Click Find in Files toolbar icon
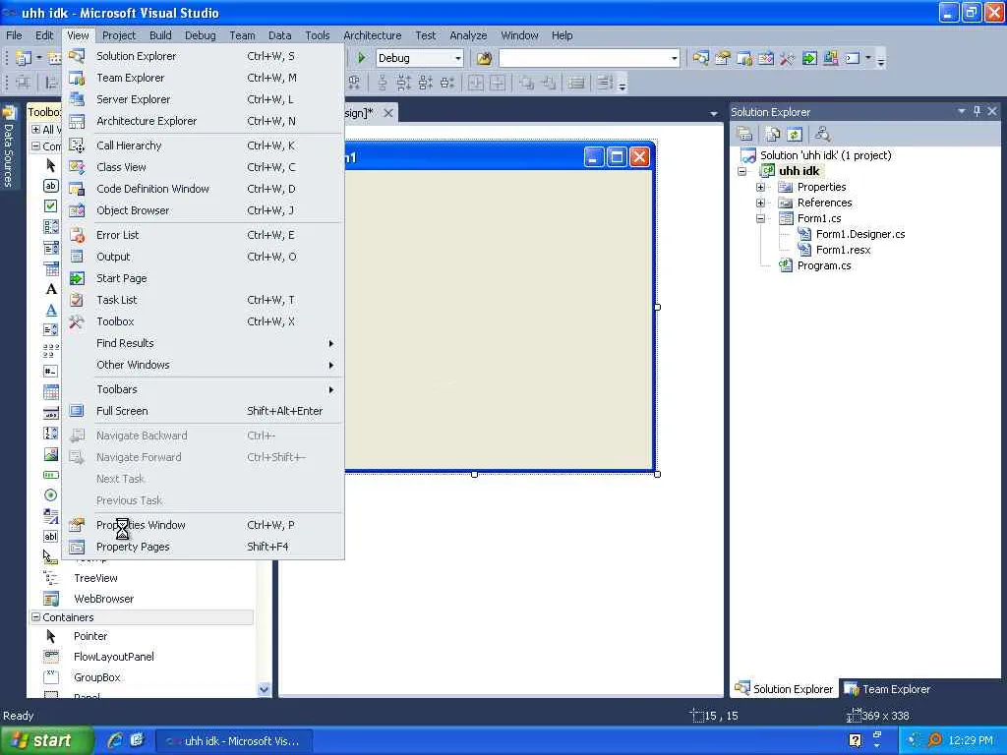This screenshot has width=1007, height=755. 484,58
